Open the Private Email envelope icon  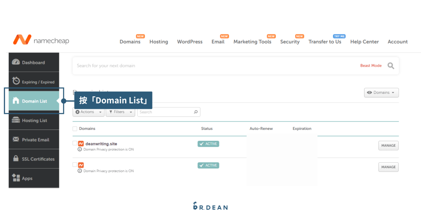(x=16, y=140)
